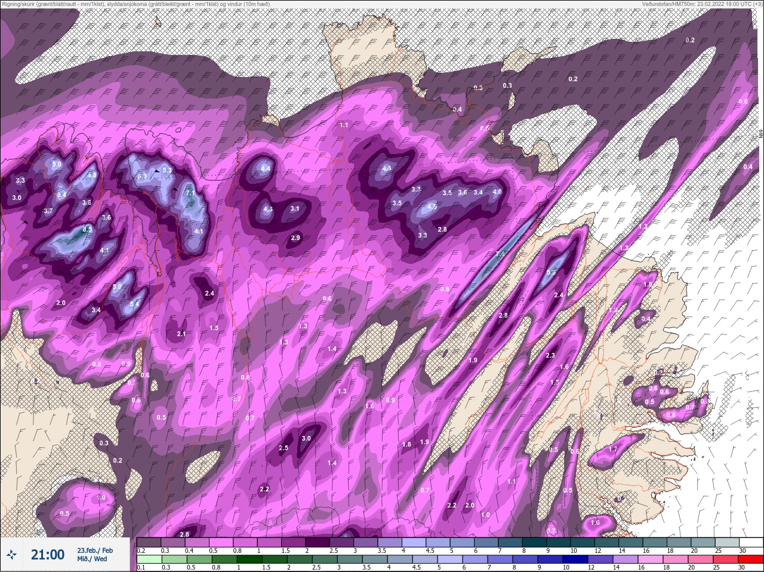Viewport: 764px width, 572px height.
Task: Click the 4.8 precipitation value on map
Action: pos(92,176)
